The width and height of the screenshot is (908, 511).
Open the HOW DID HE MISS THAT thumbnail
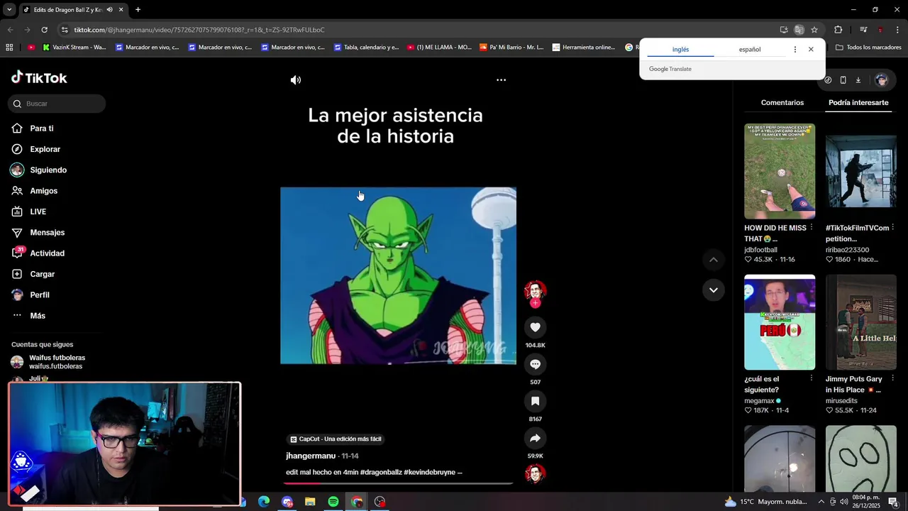pos(780,171)
